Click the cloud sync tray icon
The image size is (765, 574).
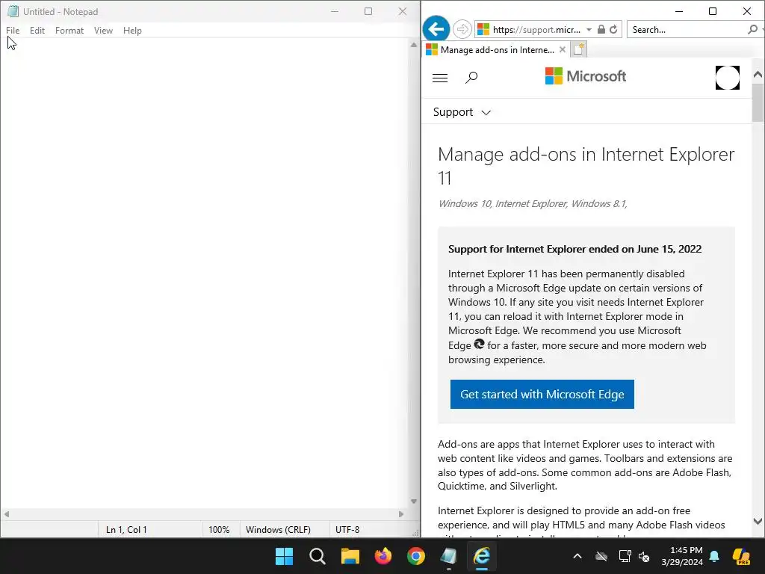(601, 556)
